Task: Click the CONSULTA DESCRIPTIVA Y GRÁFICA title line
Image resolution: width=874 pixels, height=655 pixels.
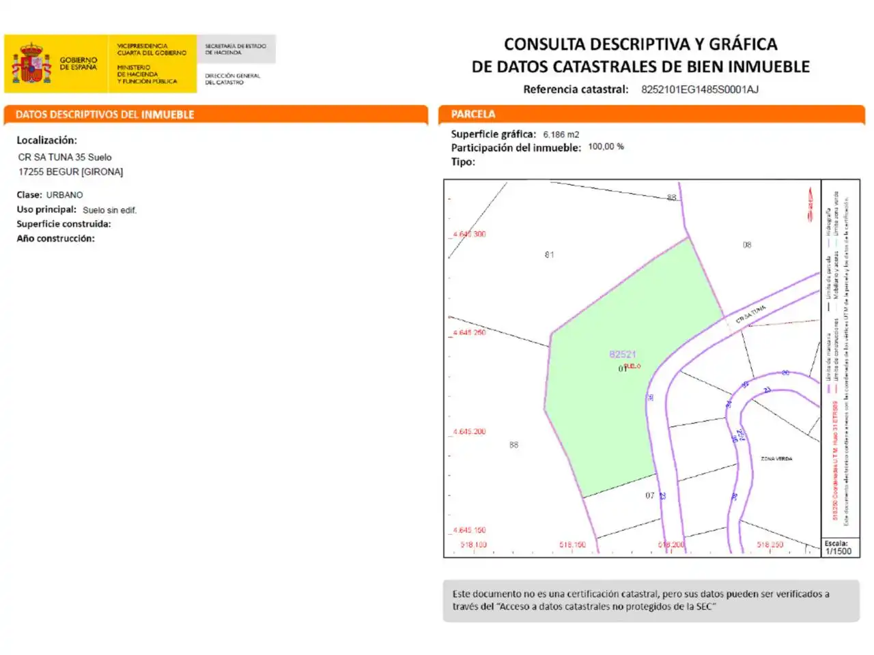Action: [640, 44]
